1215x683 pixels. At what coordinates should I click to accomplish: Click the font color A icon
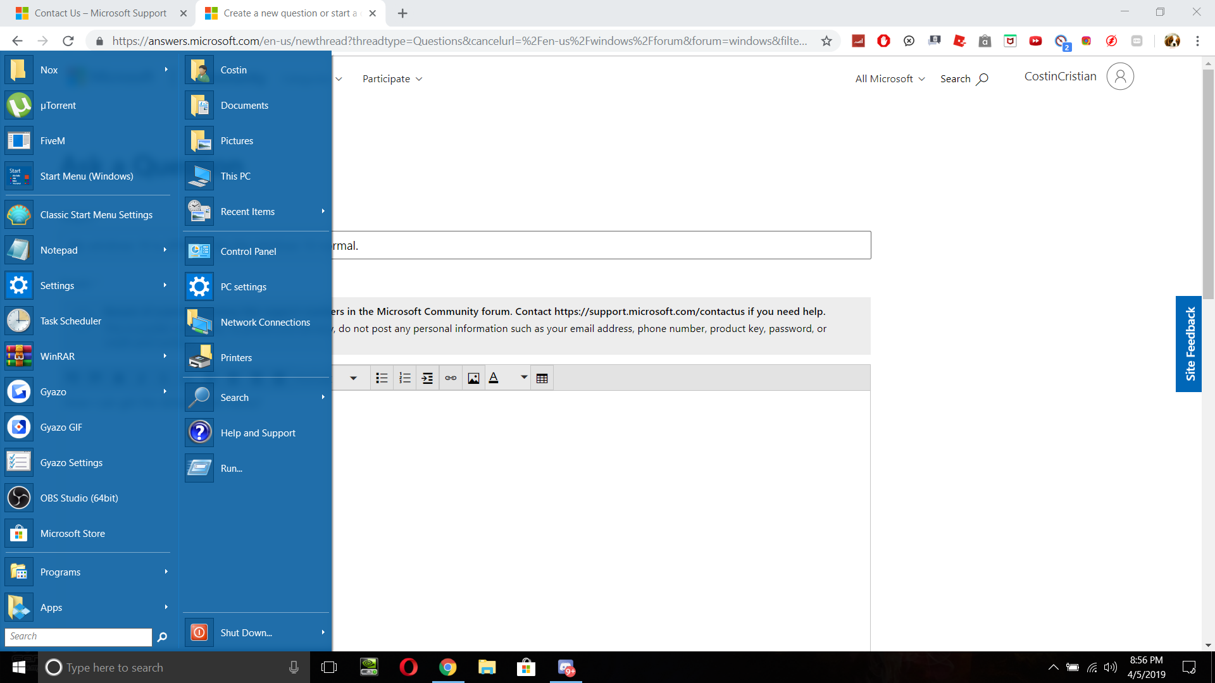pos(494,378)
